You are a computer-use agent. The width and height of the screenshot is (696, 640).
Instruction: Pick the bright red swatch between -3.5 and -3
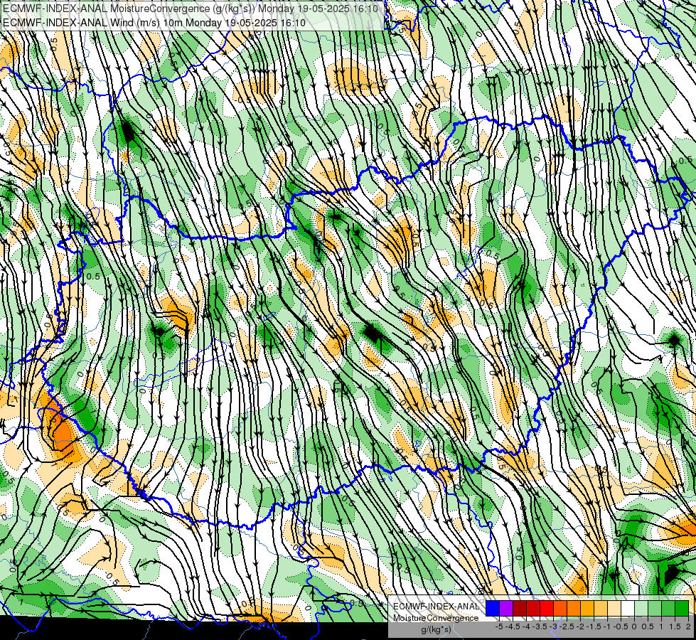[547, 609]
